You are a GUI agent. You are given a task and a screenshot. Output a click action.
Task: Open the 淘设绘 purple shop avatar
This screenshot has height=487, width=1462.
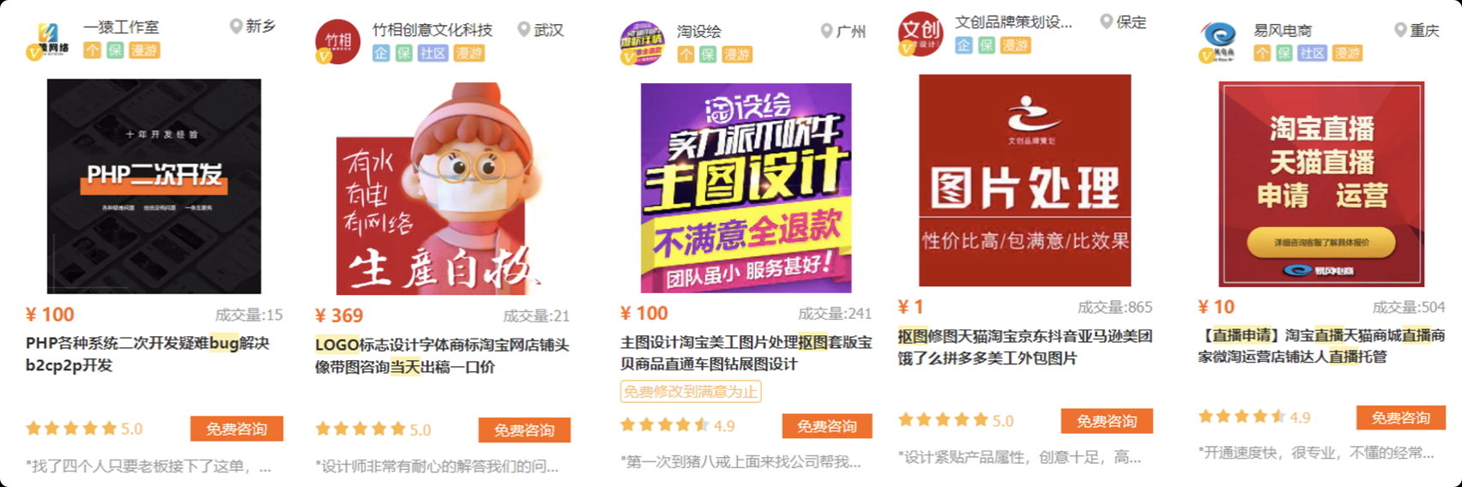click(x=642, y=43)
